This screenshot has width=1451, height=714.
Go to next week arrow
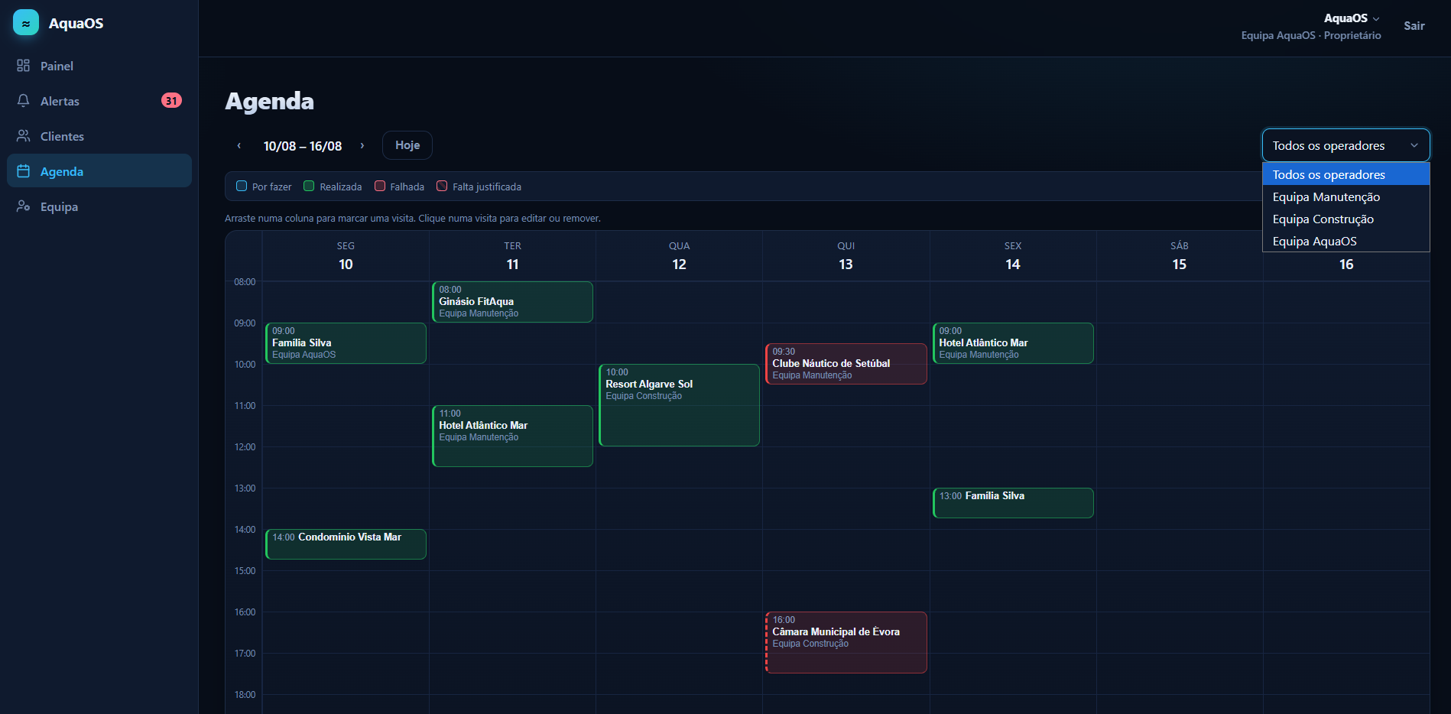362,145
